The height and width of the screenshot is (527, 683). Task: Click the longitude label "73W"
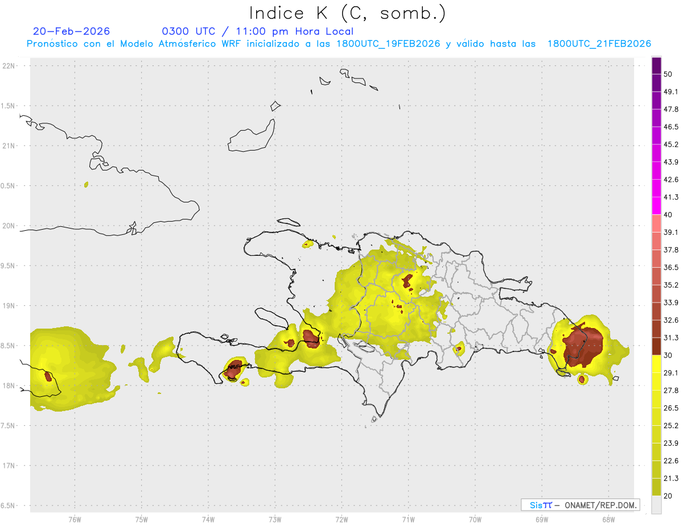tap(275, 520)
